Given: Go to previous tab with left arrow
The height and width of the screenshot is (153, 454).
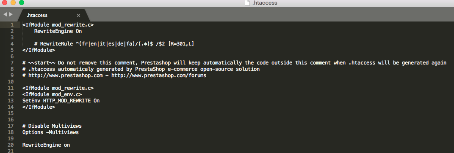Looking at the screenshot, I should click(x=5, y=14).
